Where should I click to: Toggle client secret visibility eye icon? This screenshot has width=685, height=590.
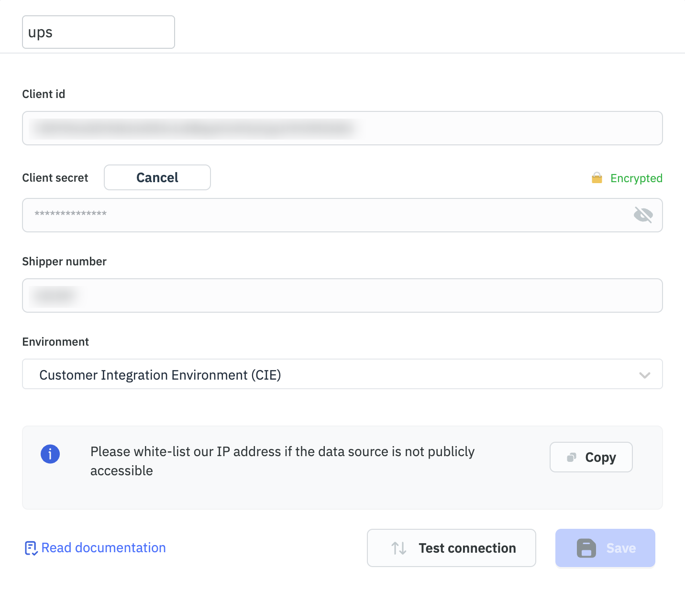[x=643, y=215]
